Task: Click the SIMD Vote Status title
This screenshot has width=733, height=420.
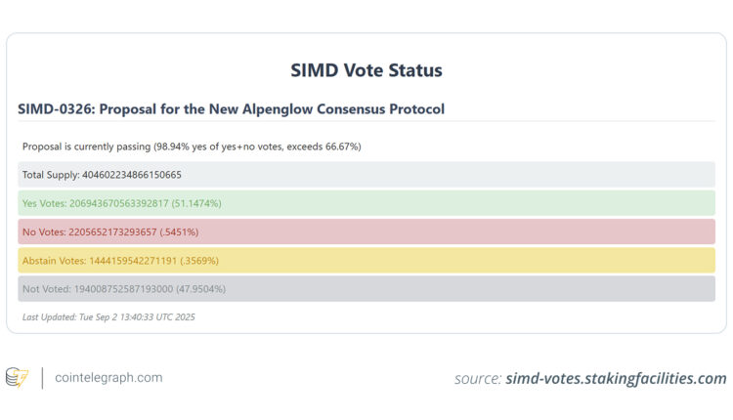Action: point(366,70)
